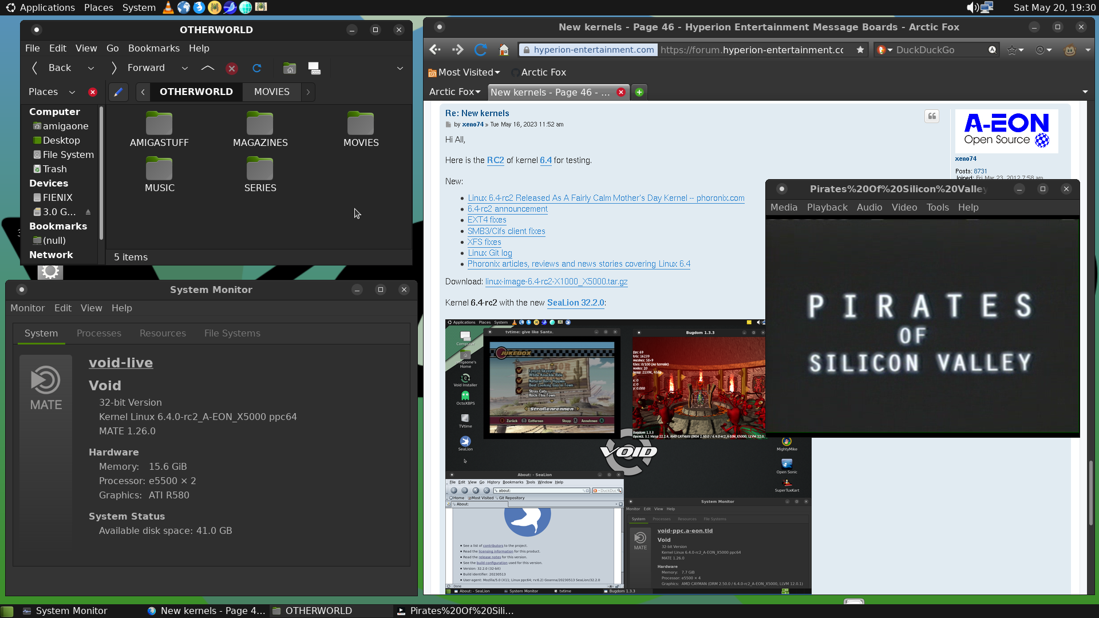
Task: Open the volume control in the system tray
Action: pos(972,7)
